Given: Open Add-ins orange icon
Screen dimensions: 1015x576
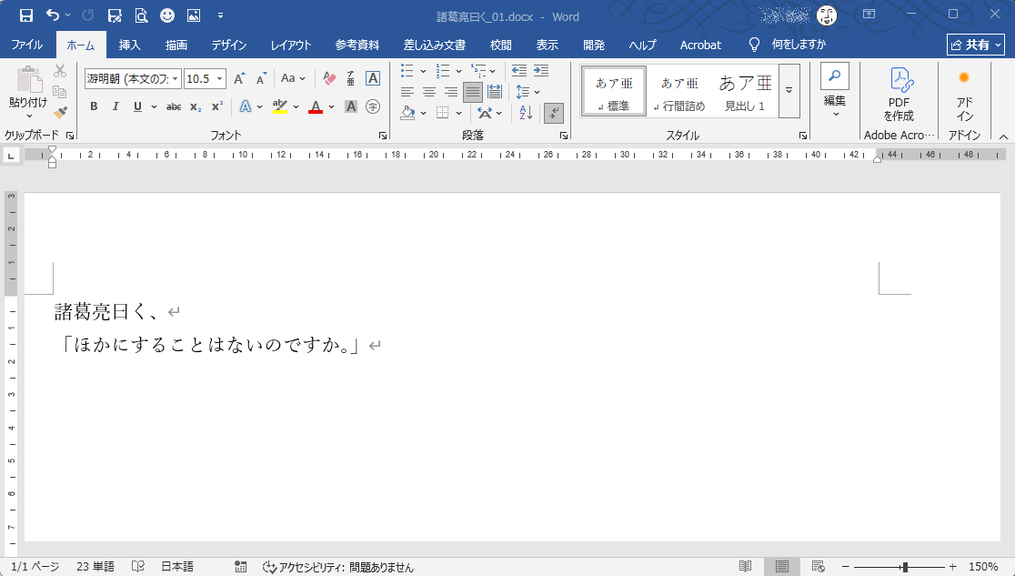Looking at the screenshot, I should pos(964,95).
